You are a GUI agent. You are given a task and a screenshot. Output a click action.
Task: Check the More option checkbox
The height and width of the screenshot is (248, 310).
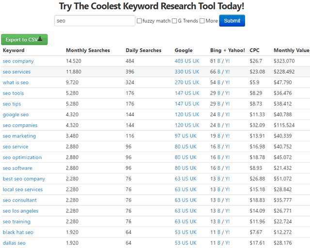tap(202, 21)
